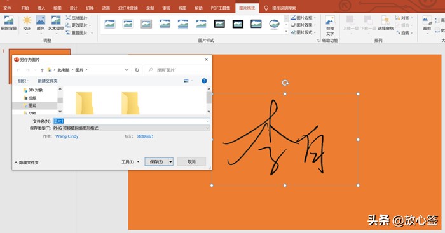Viewport: 445px width, 233px height.
Task: Click 压缩图片 (Compress Pictures)
Action: tap(77, 18)
